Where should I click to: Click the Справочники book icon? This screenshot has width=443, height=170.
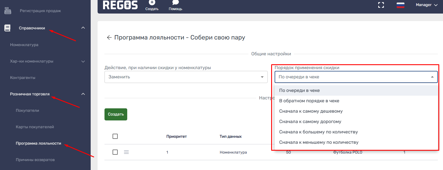tap(7, 28)
